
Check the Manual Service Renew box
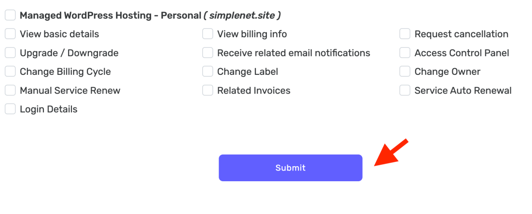coord(10,90)
